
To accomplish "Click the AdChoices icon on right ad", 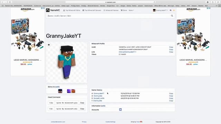I will pos(208,8).
